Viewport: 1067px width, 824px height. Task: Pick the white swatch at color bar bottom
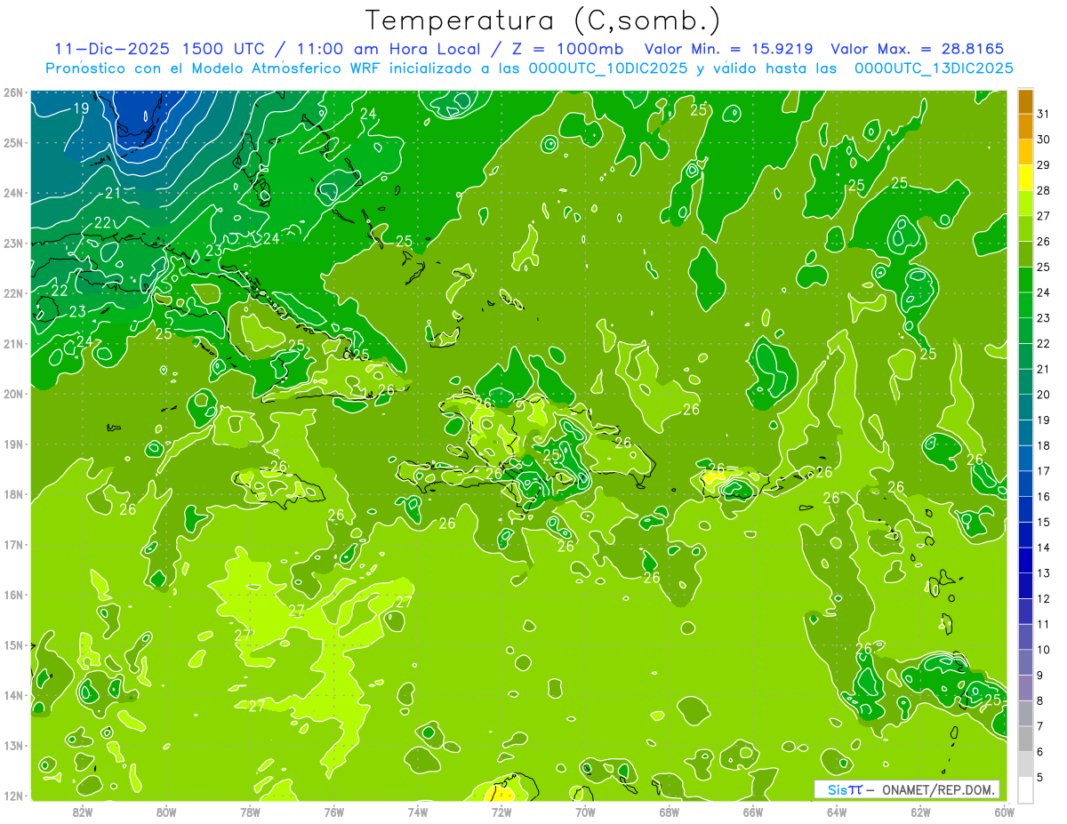[1024, 789]
